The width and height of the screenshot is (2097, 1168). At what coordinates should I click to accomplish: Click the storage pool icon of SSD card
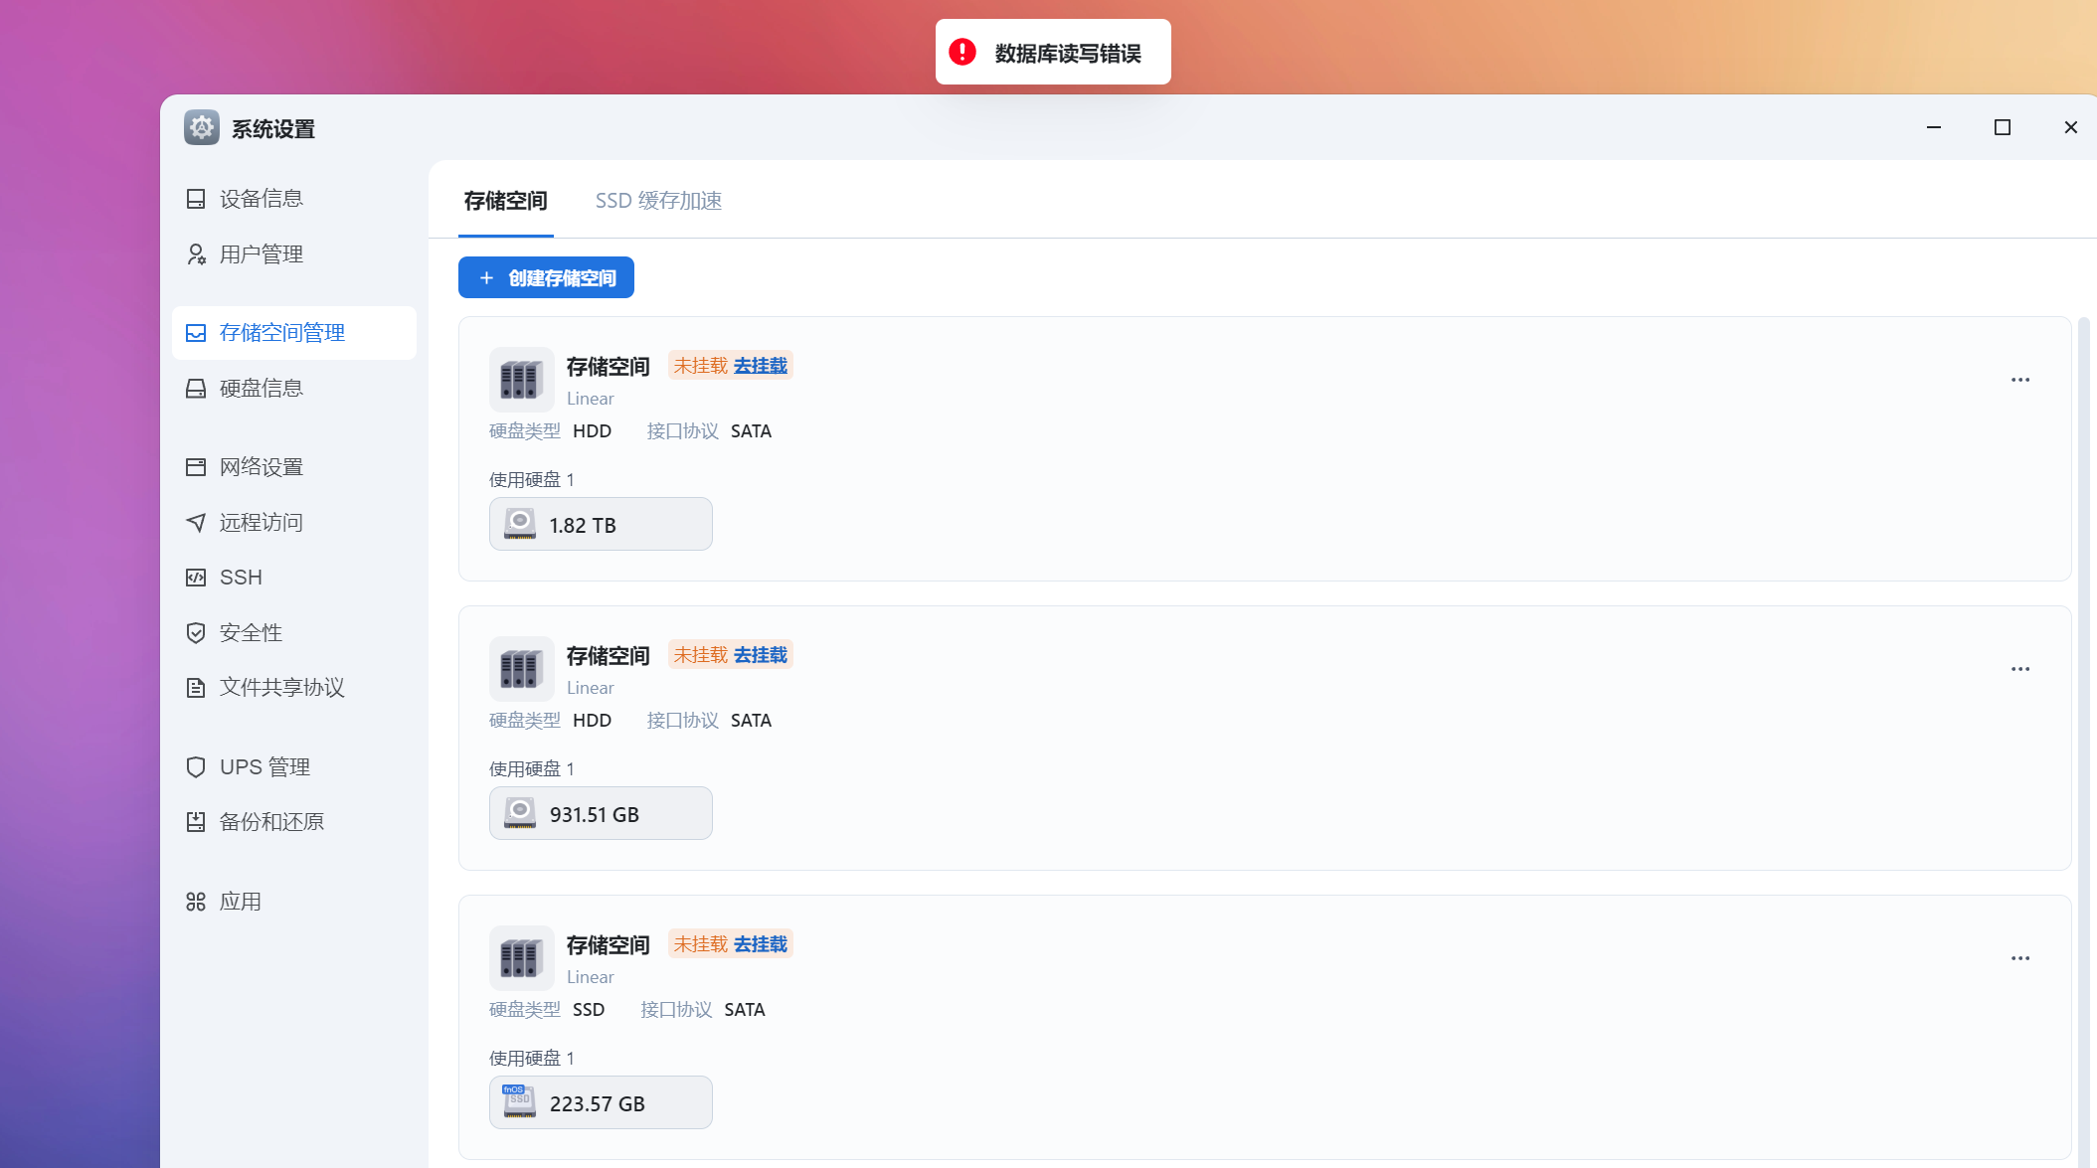tap(521, 958)
